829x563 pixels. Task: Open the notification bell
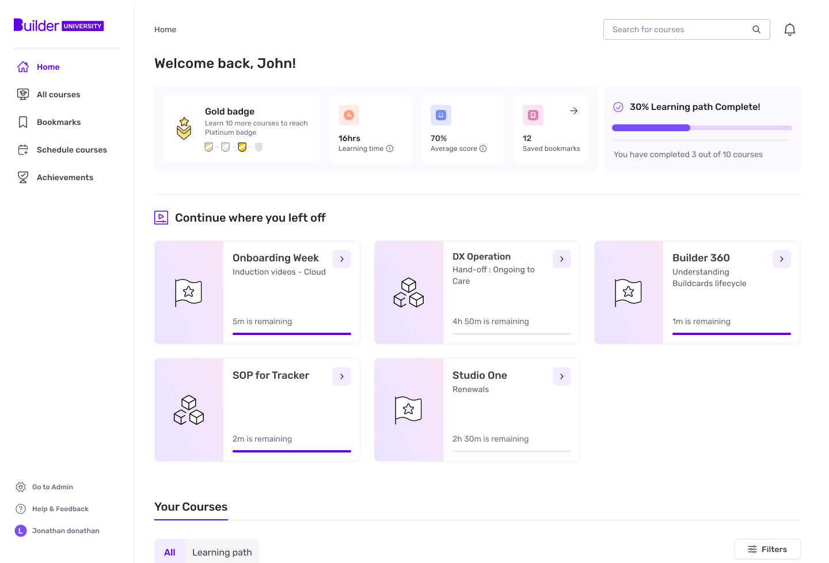click(x=790, y=29)
